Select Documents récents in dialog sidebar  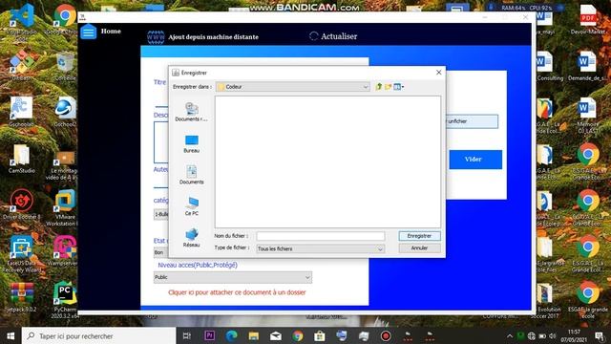pyautogui.click(x=191, y=112)
